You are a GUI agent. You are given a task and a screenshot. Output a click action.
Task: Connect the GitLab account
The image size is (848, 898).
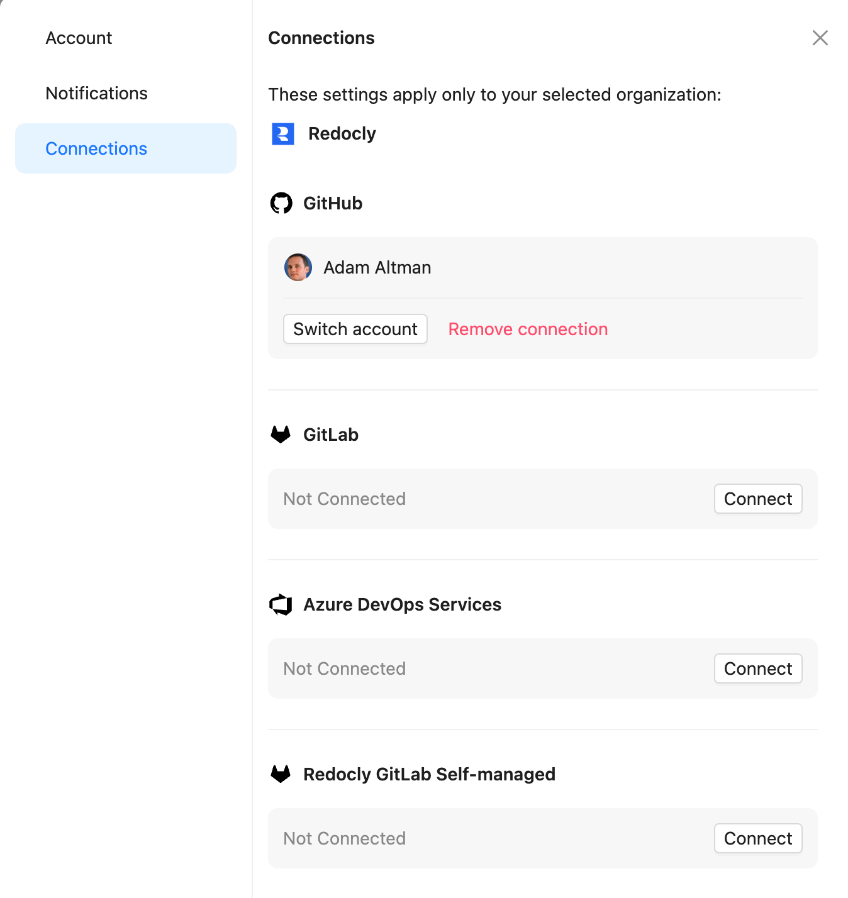pyautogui.click(x=757, y=499)
